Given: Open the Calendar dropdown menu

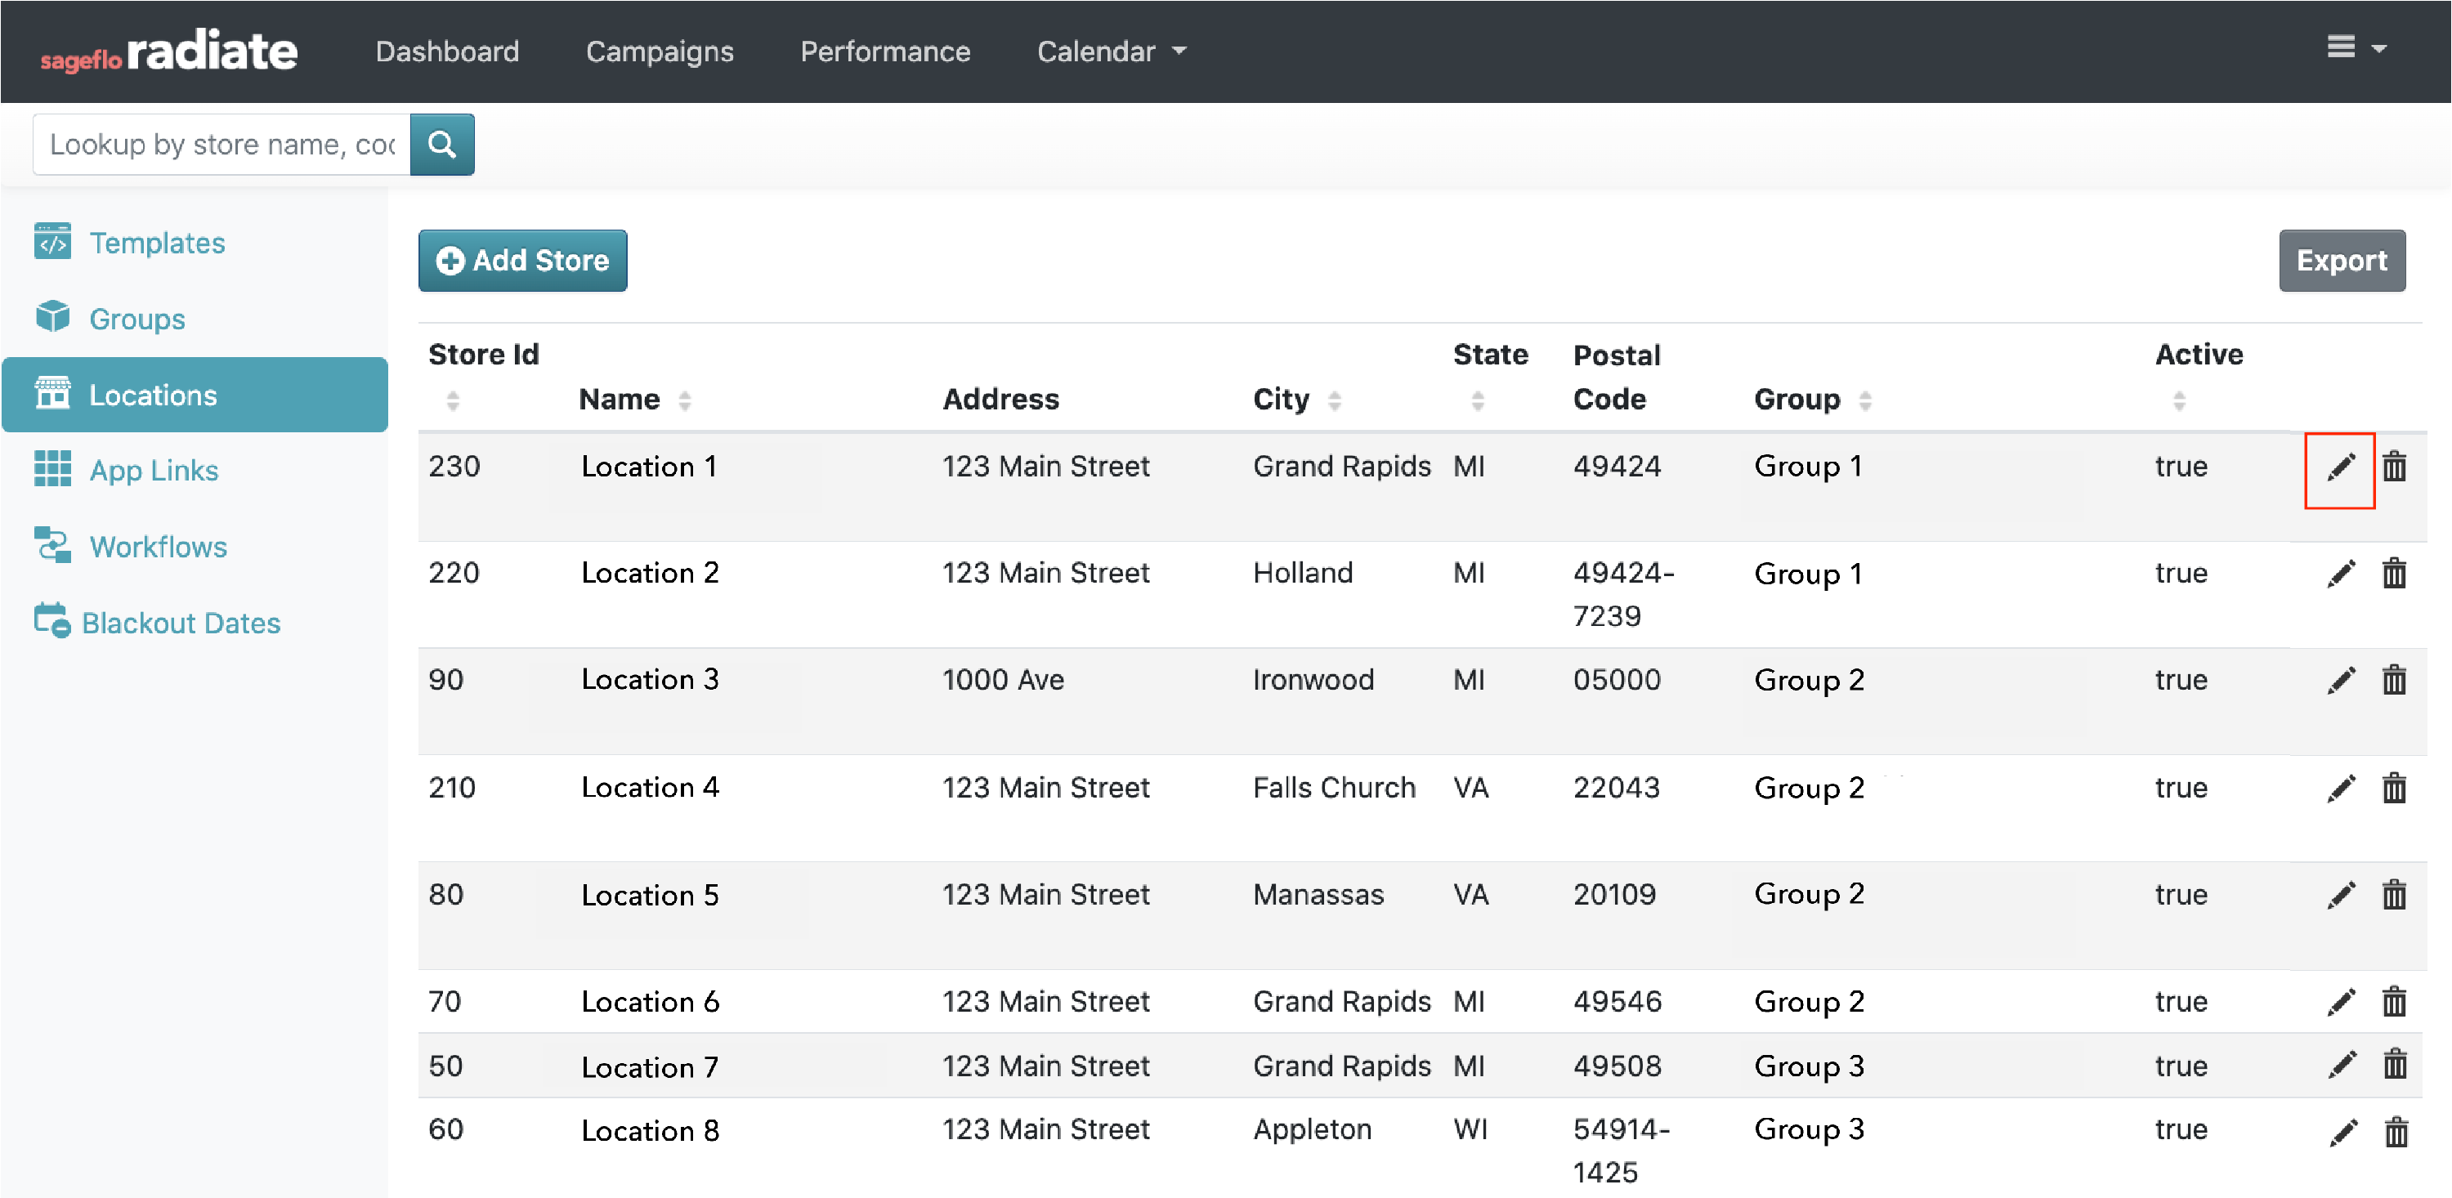Looking at the screenshot, I should pyautogui.click(x=1110, y=51).
